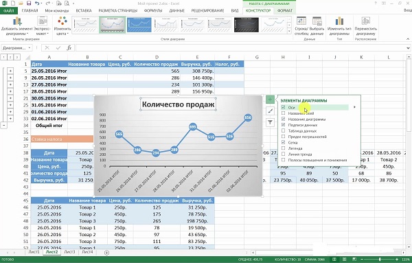412x263 pixels.
Task: Click the green chart elements plus button
Action: (x=270, y=100)
